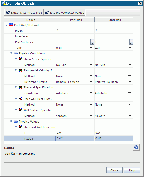144x177 pixels.
Task: Collapse the Tangential Velocity Specification node
Action: 16,70
